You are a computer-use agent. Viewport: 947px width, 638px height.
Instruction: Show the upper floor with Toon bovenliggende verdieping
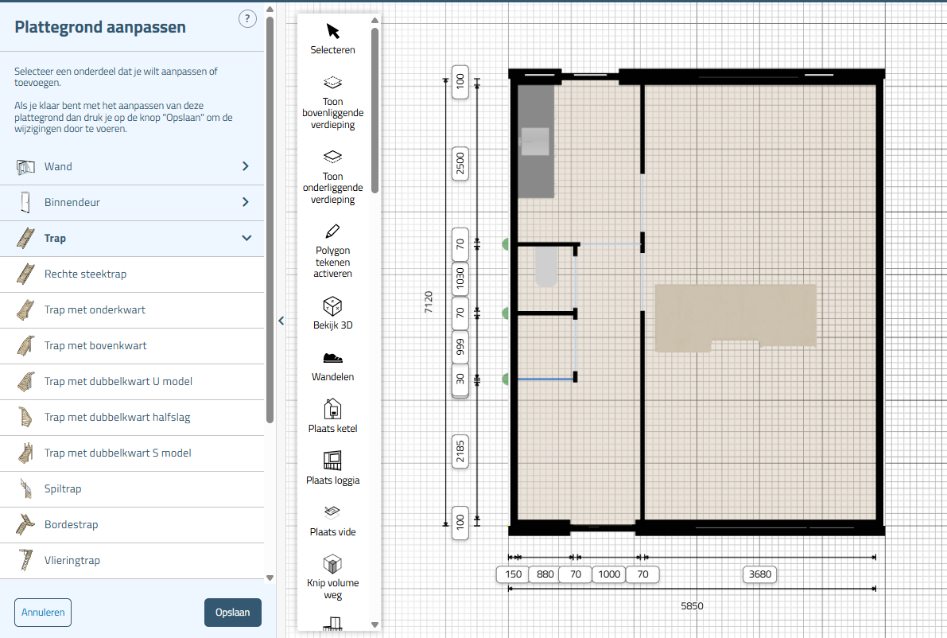click(x=332, y=102)
